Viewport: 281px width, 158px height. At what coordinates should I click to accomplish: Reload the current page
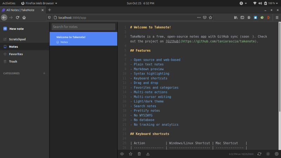tap(17, 18)
